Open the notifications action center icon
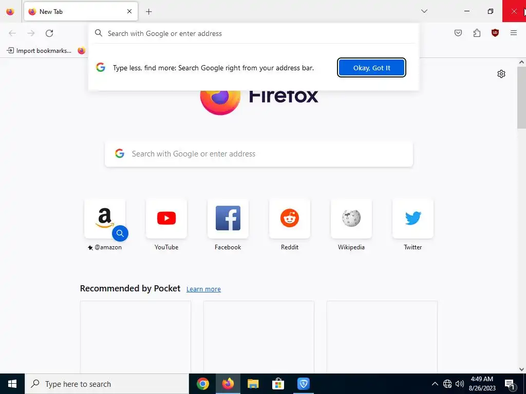526x394 pixels. (x=510, y=384)
